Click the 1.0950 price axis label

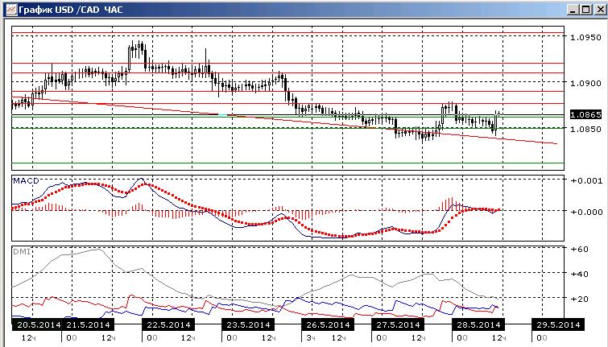pos(585,37)
